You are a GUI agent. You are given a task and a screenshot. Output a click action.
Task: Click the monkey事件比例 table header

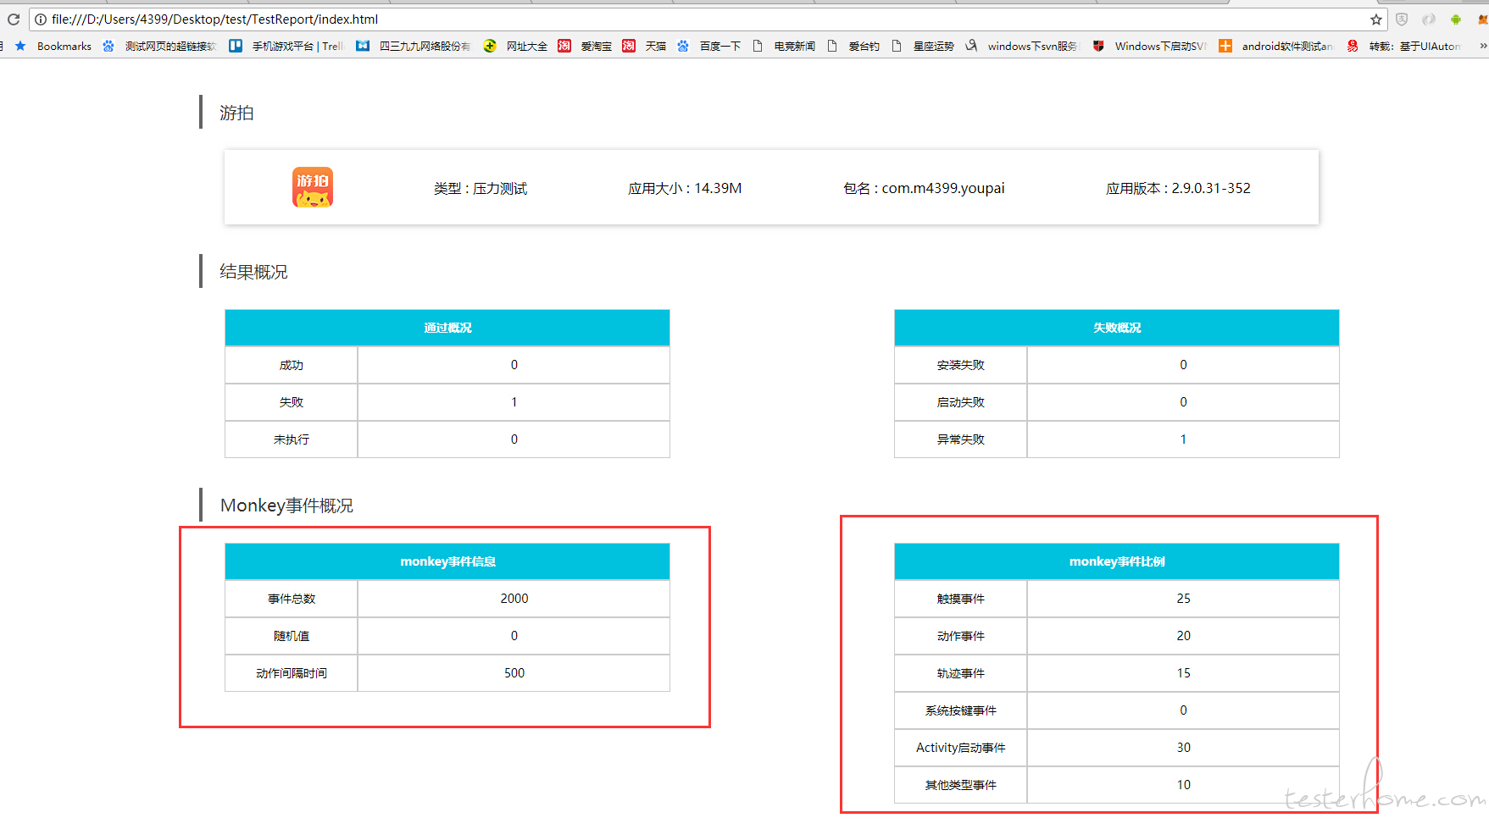pos(1116,561)
